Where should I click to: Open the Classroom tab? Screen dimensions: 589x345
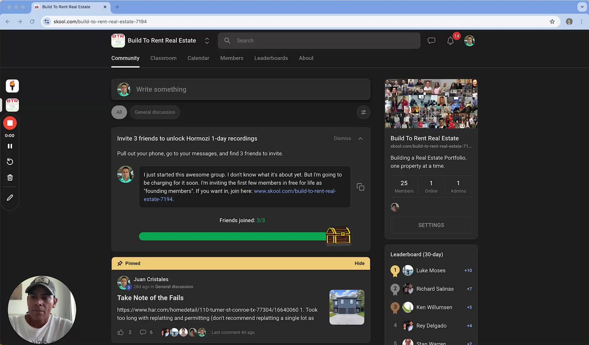(x=163, y=58)
